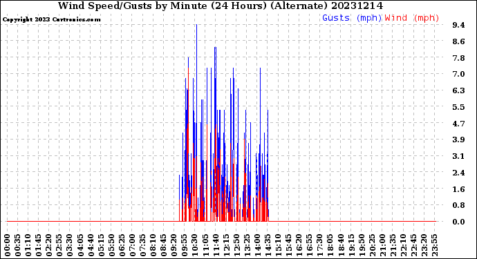Screen dimensions: 477x259
Task: Click the 16:55 time label
Action: click(310, 245)
